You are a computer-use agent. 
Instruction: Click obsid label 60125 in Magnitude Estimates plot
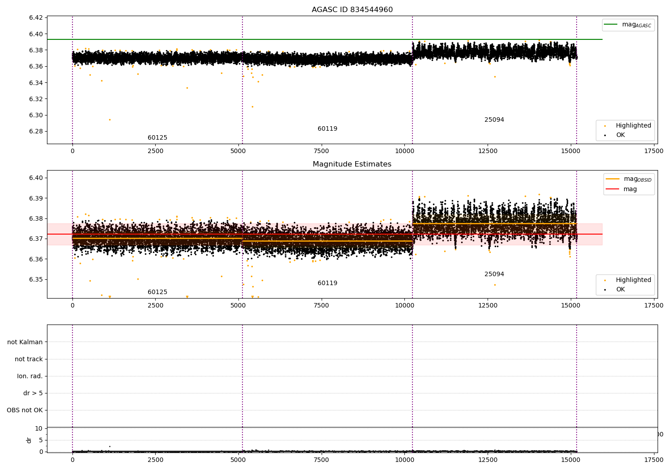coord(157,292)
